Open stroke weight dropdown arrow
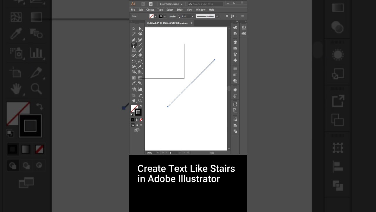This screenshot has width=376, height=212. pyautogui.click(x=192, y=16)
